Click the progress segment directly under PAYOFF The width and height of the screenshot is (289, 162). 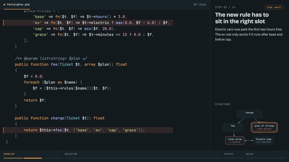click(234, 158)
